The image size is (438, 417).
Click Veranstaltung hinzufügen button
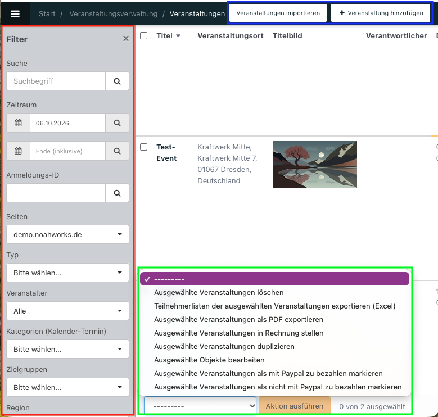381,13
